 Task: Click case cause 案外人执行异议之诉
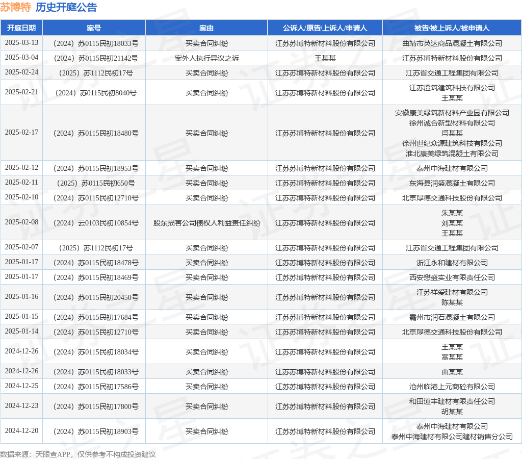click(x=207, y=58)
